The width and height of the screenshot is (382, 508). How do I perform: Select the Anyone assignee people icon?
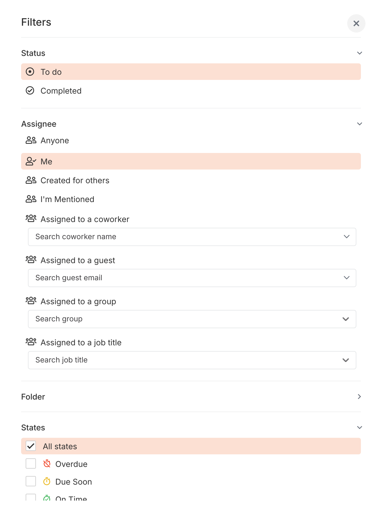pyautogui.click(x=31, y=140)
